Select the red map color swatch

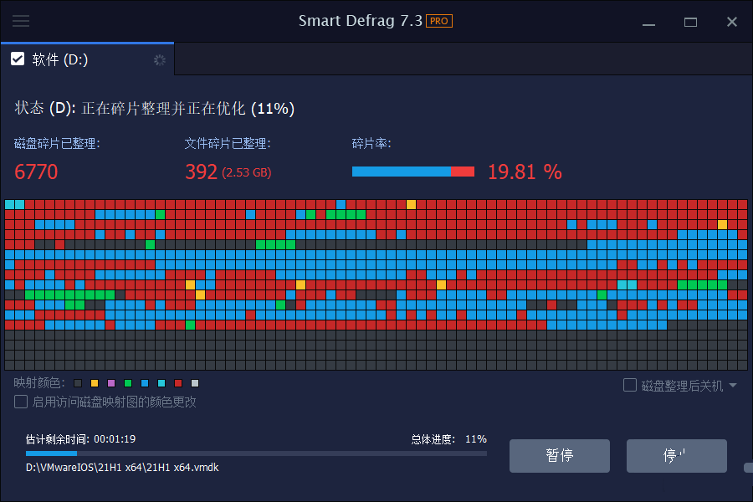click(x=177, y=383)
